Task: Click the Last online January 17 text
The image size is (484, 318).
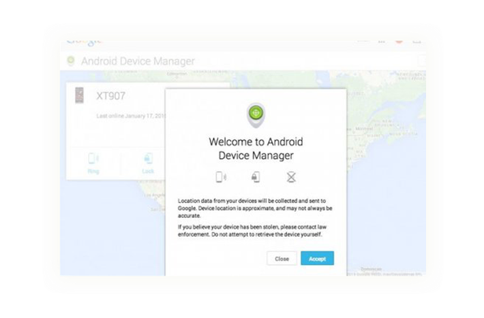Action: coord(131,116)
